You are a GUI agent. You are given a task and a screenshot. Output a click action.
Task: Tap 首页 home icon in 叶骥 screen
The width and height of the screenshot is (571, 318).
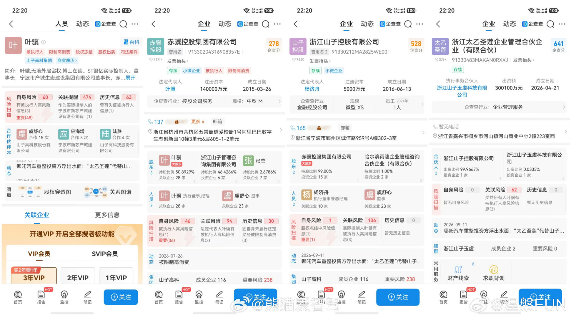[18, 297]
